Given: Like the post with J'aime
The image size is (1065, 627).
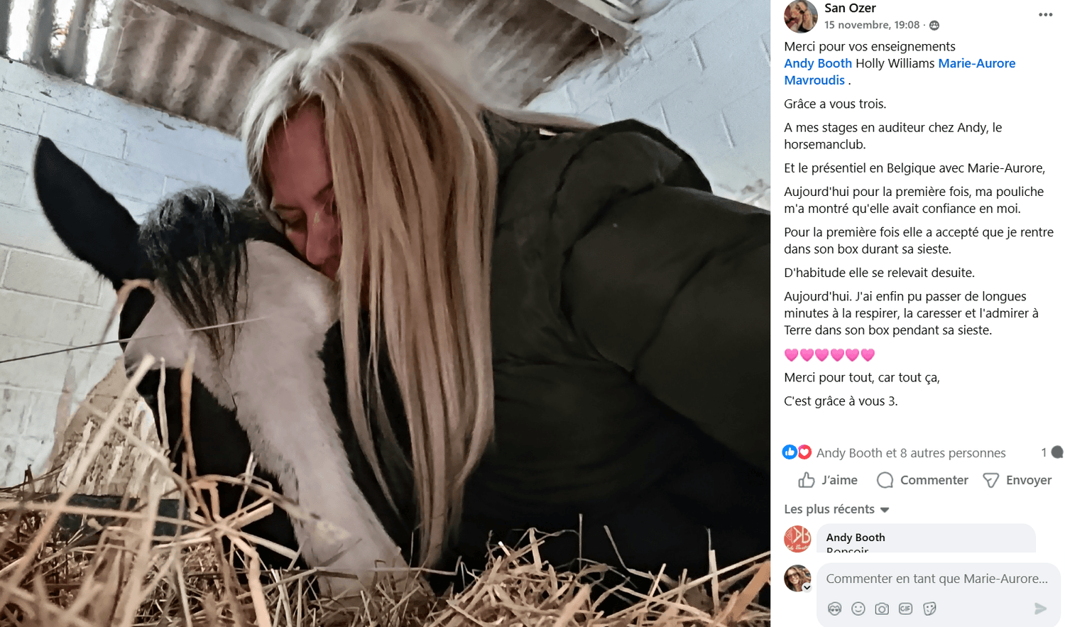Looking at the screenshot, I should coord(828,480).
